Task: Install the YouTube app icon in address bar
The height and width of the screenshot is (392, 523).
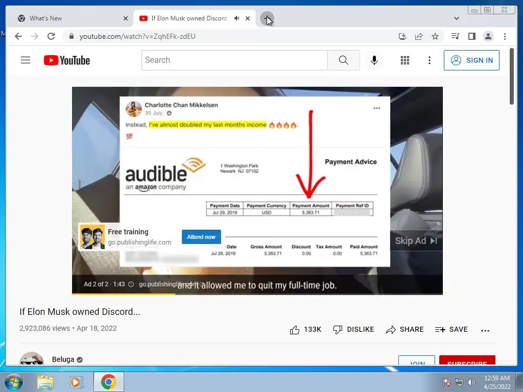Action: point(402,36)
